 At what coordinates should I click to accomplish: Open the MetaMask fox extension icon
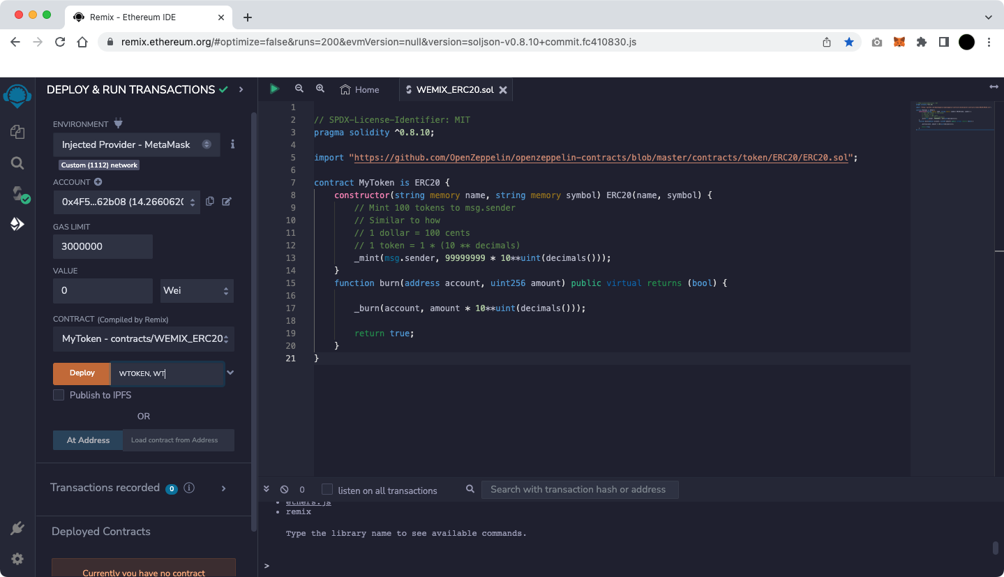(900, 42)
